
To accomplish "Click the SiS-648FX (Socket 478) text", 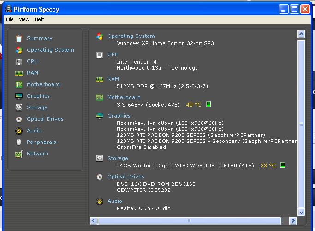I will tap(148, 105).
